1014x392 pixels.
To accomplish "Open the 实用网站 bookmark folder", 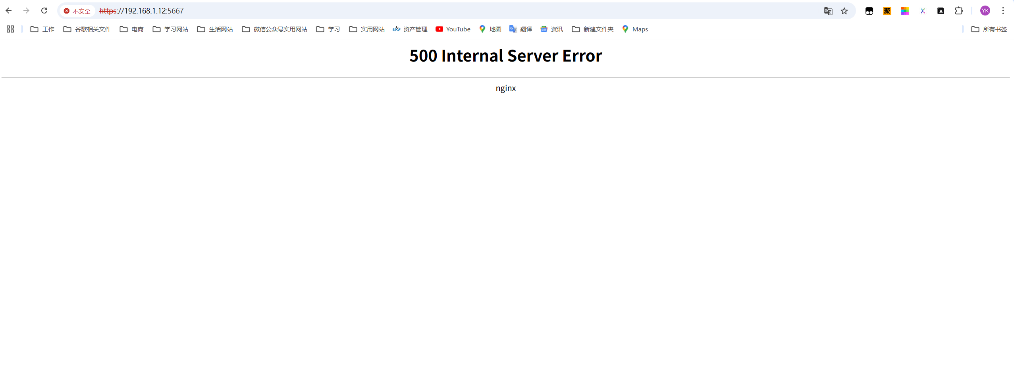I will coord(367,29).
